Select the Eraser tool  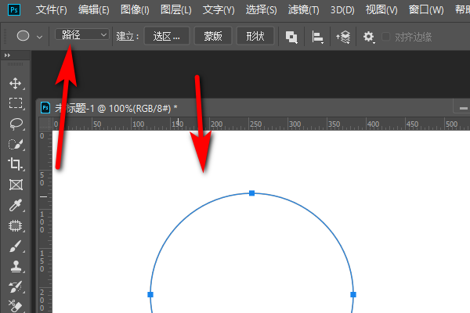coord(16,306)
